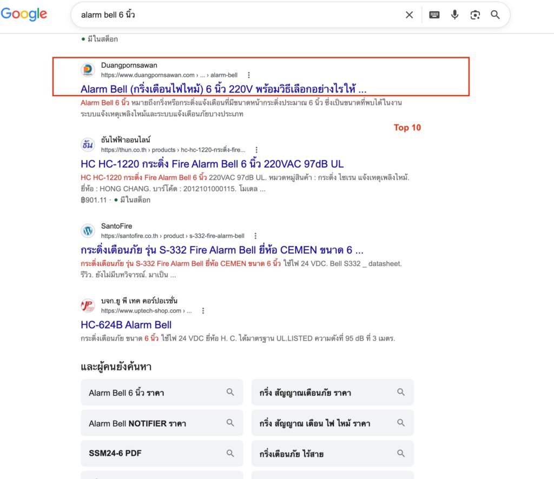
Task: Search related: SSM24-6 PDF
Action: coord(162,453)
